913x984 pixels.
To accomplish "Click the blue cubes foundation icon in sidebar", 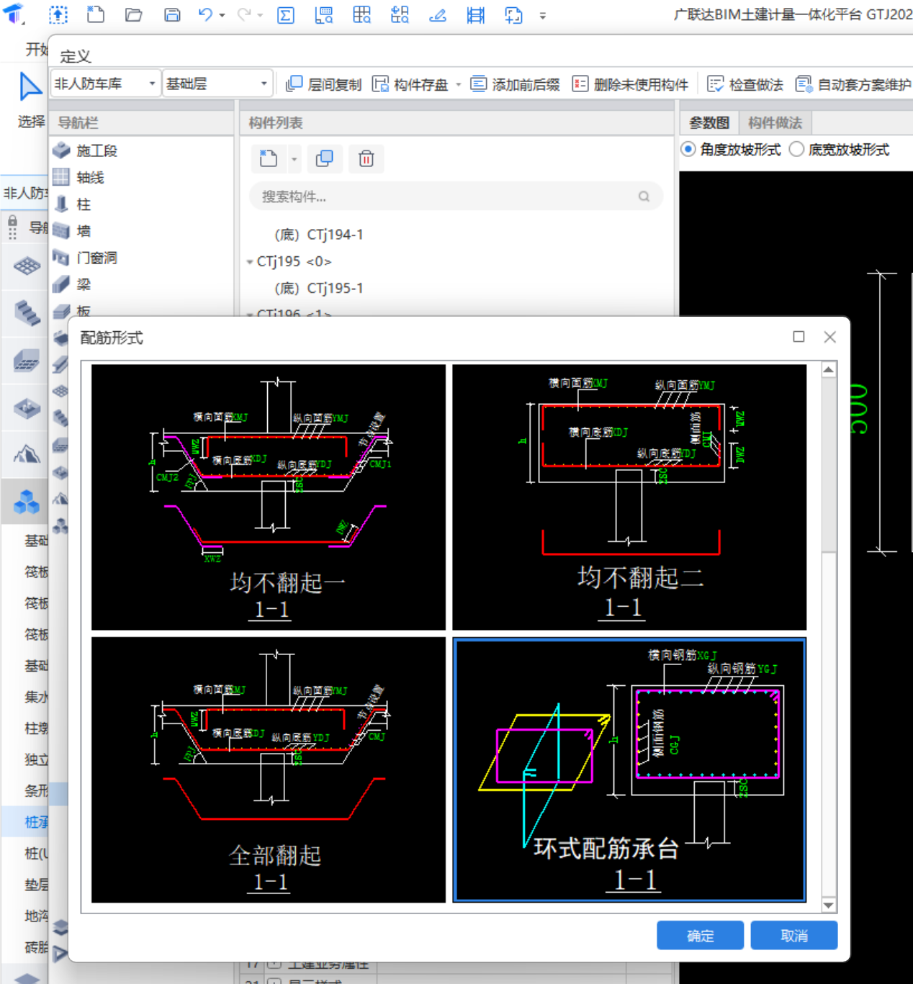I will pyautogui.click(x=27, y=502).
